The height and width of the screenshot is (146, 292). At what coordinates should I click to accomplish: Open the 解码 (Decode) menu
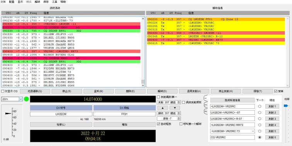point(37,2)
